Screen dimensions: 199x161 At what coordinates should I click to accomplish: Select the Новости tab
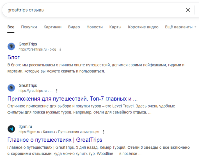tap(95, 27)
